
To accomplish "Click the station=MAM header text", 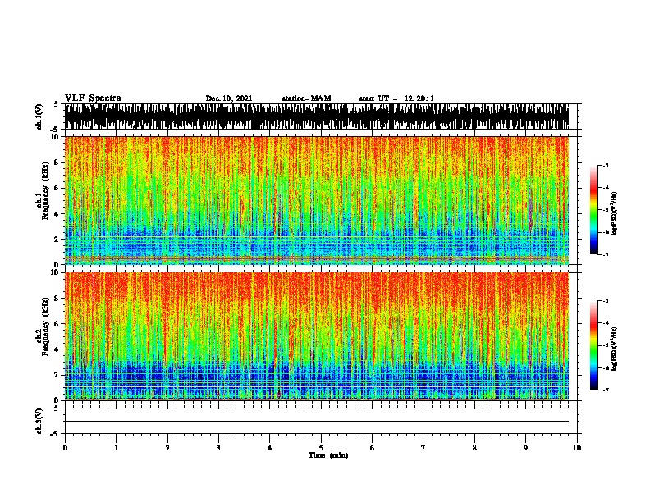I will 306,98.
